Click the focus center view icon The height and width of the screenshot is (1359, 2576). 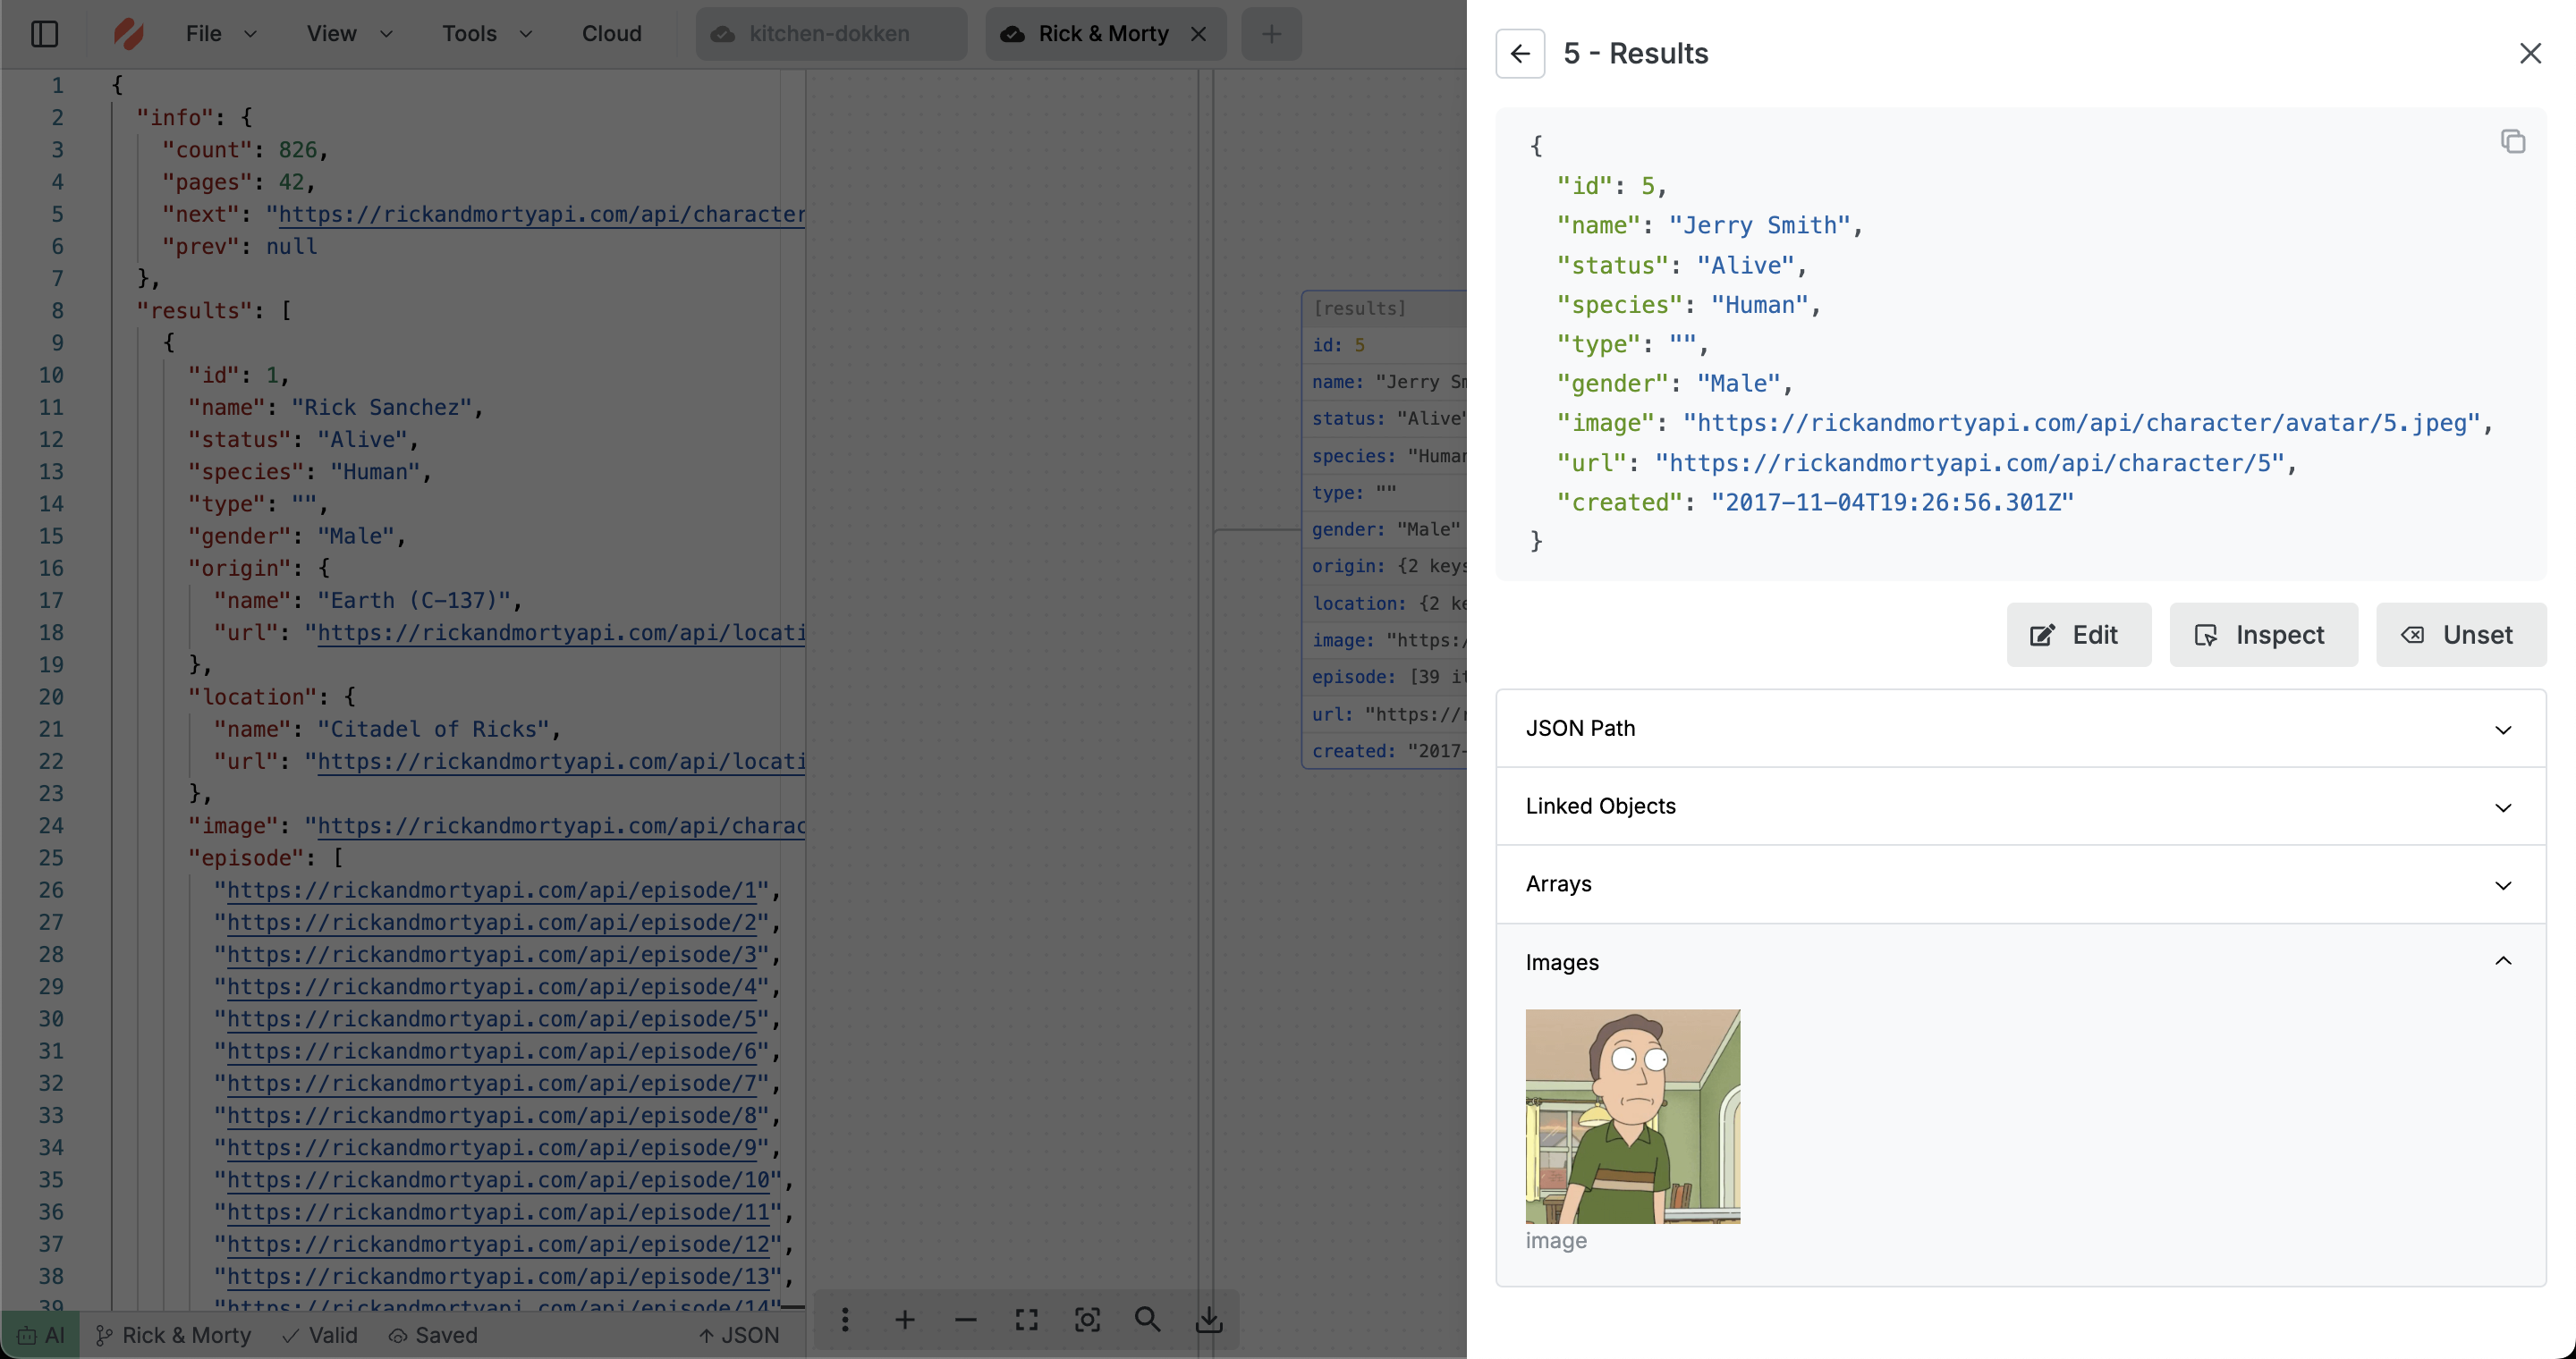pyautogui.click(x=1087, y=1320)
